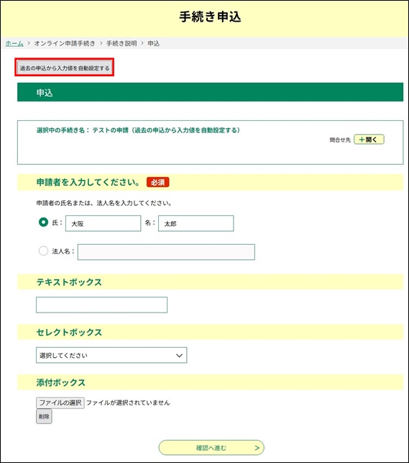Screen dimensions: 409x463
Task: Click the オンライン申請手続き breadcrumb item
Action: 65,43
